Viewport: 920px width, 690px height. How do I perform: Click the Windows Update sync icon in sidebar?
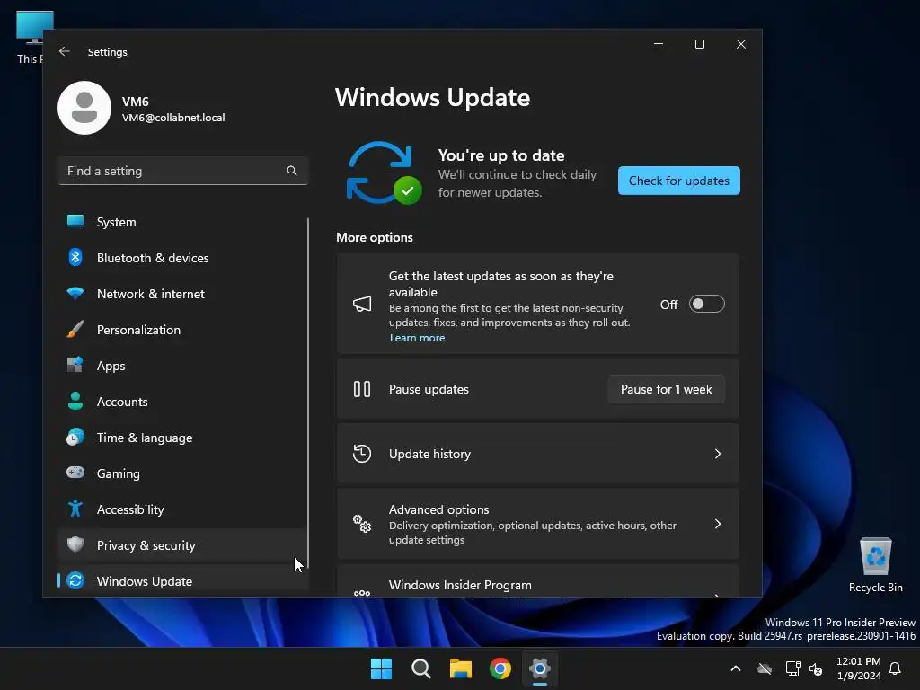click(75, 580)
